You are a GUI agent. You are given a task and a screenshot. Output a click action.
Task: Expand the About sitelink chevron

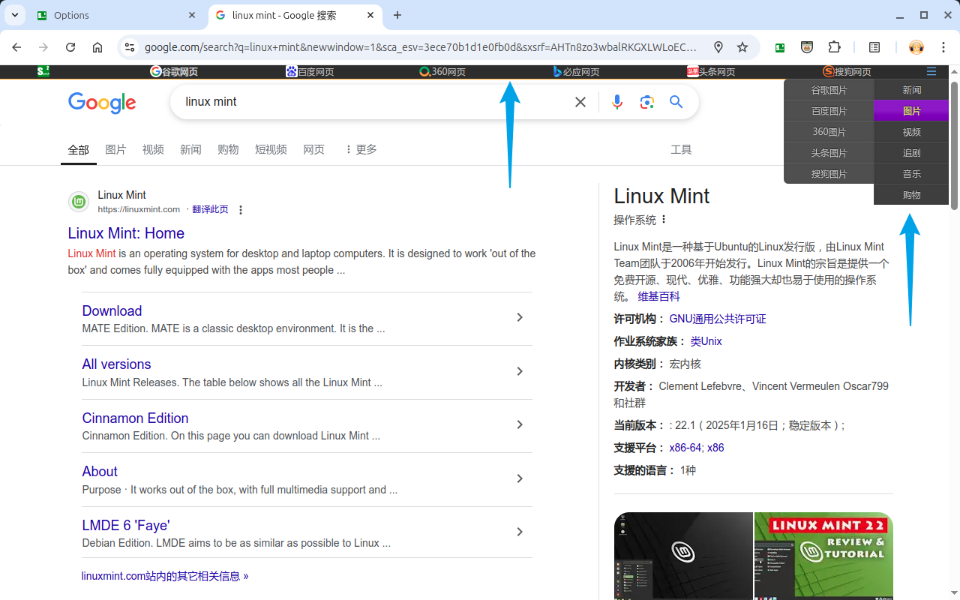coord(520,478)
